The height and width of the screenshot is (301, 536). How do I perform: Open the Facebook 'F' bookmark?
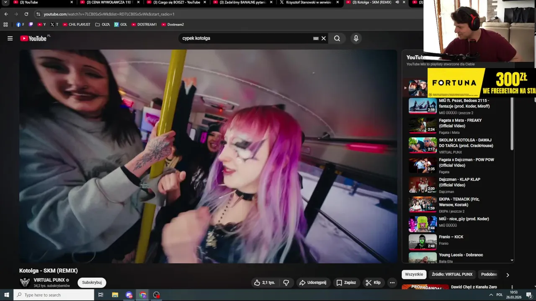[x=20, y=25]
